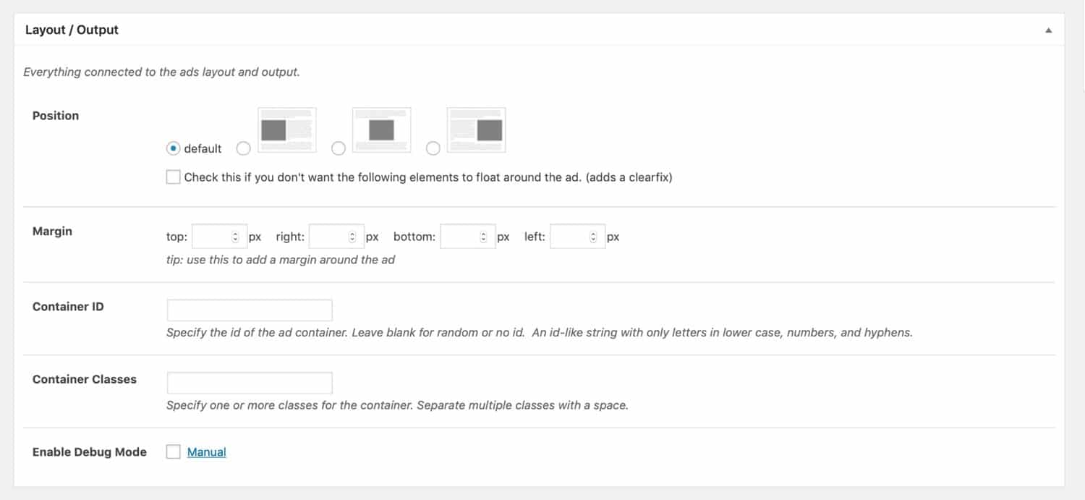Enable Debug Mode checkbox
The height and width of the screenshot is (500, 1085).
coord(173,451)
